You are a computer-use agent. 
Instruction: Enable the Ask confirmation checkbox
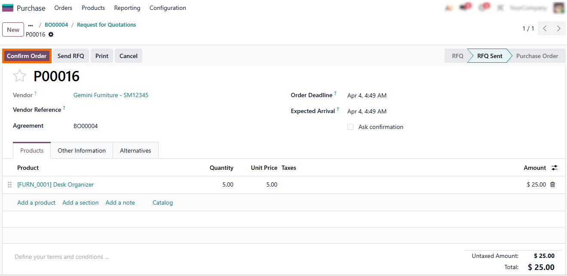pyautogui.click(x=350, y=127)
